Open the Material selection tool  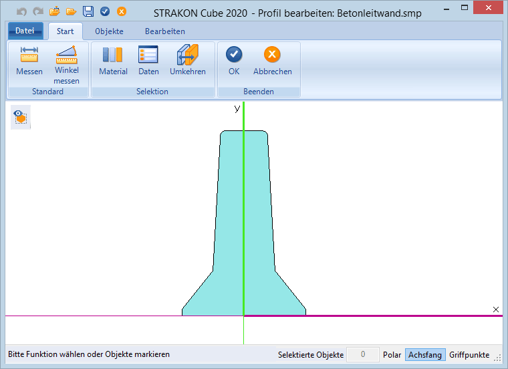pos(113,61)
